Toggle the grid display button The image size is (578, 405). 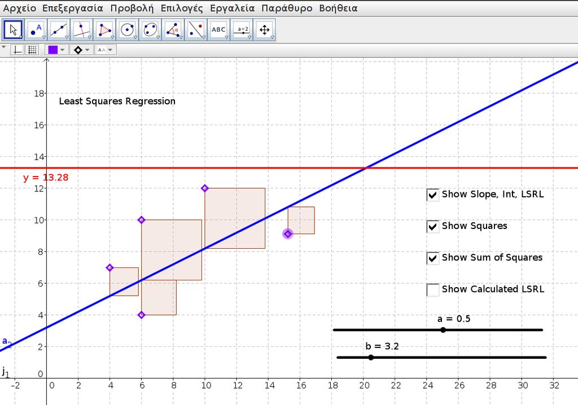click(32, 50)
